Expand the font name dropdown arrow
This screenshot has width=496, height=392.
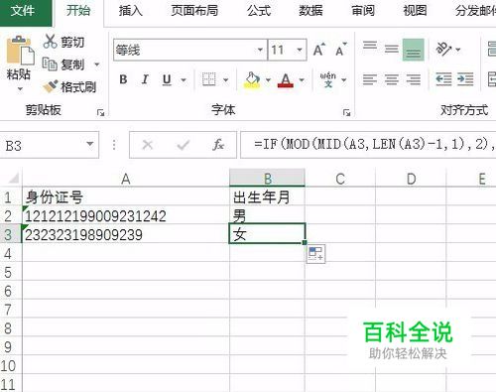pyautogui.click(x=261, y=50)
